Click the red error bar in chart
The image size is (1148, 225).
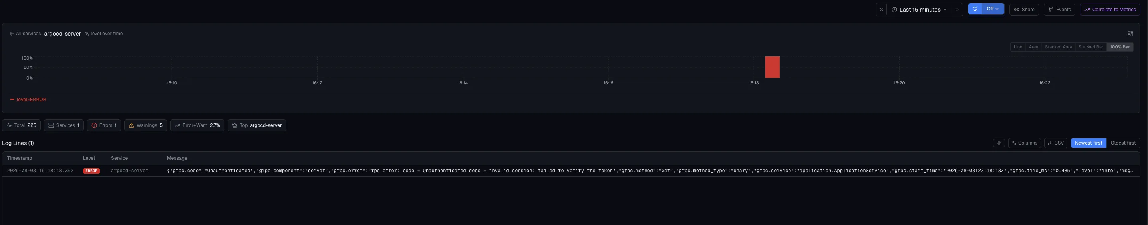[x=772, y=67]
